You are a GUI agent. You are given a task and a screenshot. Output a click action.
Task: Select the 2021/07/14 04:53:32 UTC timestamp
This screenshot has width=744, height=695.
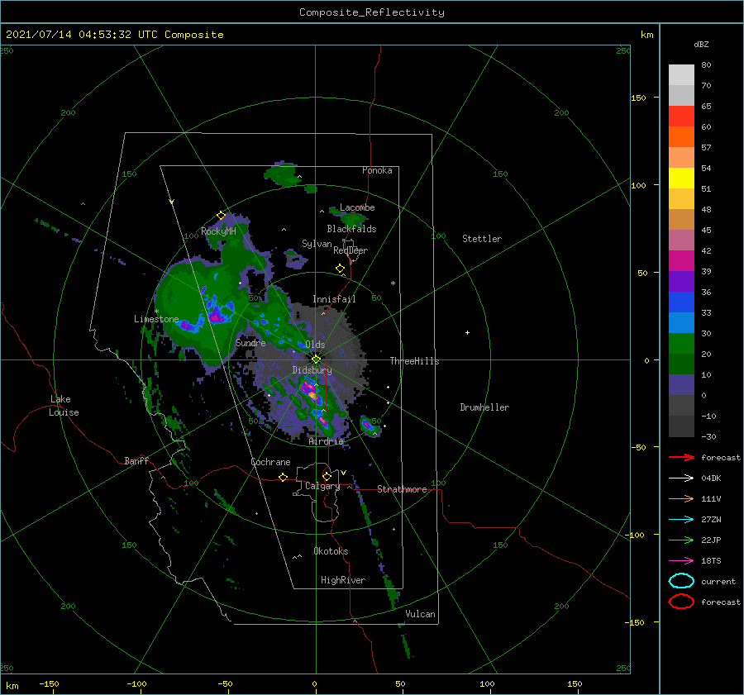(x=81, y=35)
